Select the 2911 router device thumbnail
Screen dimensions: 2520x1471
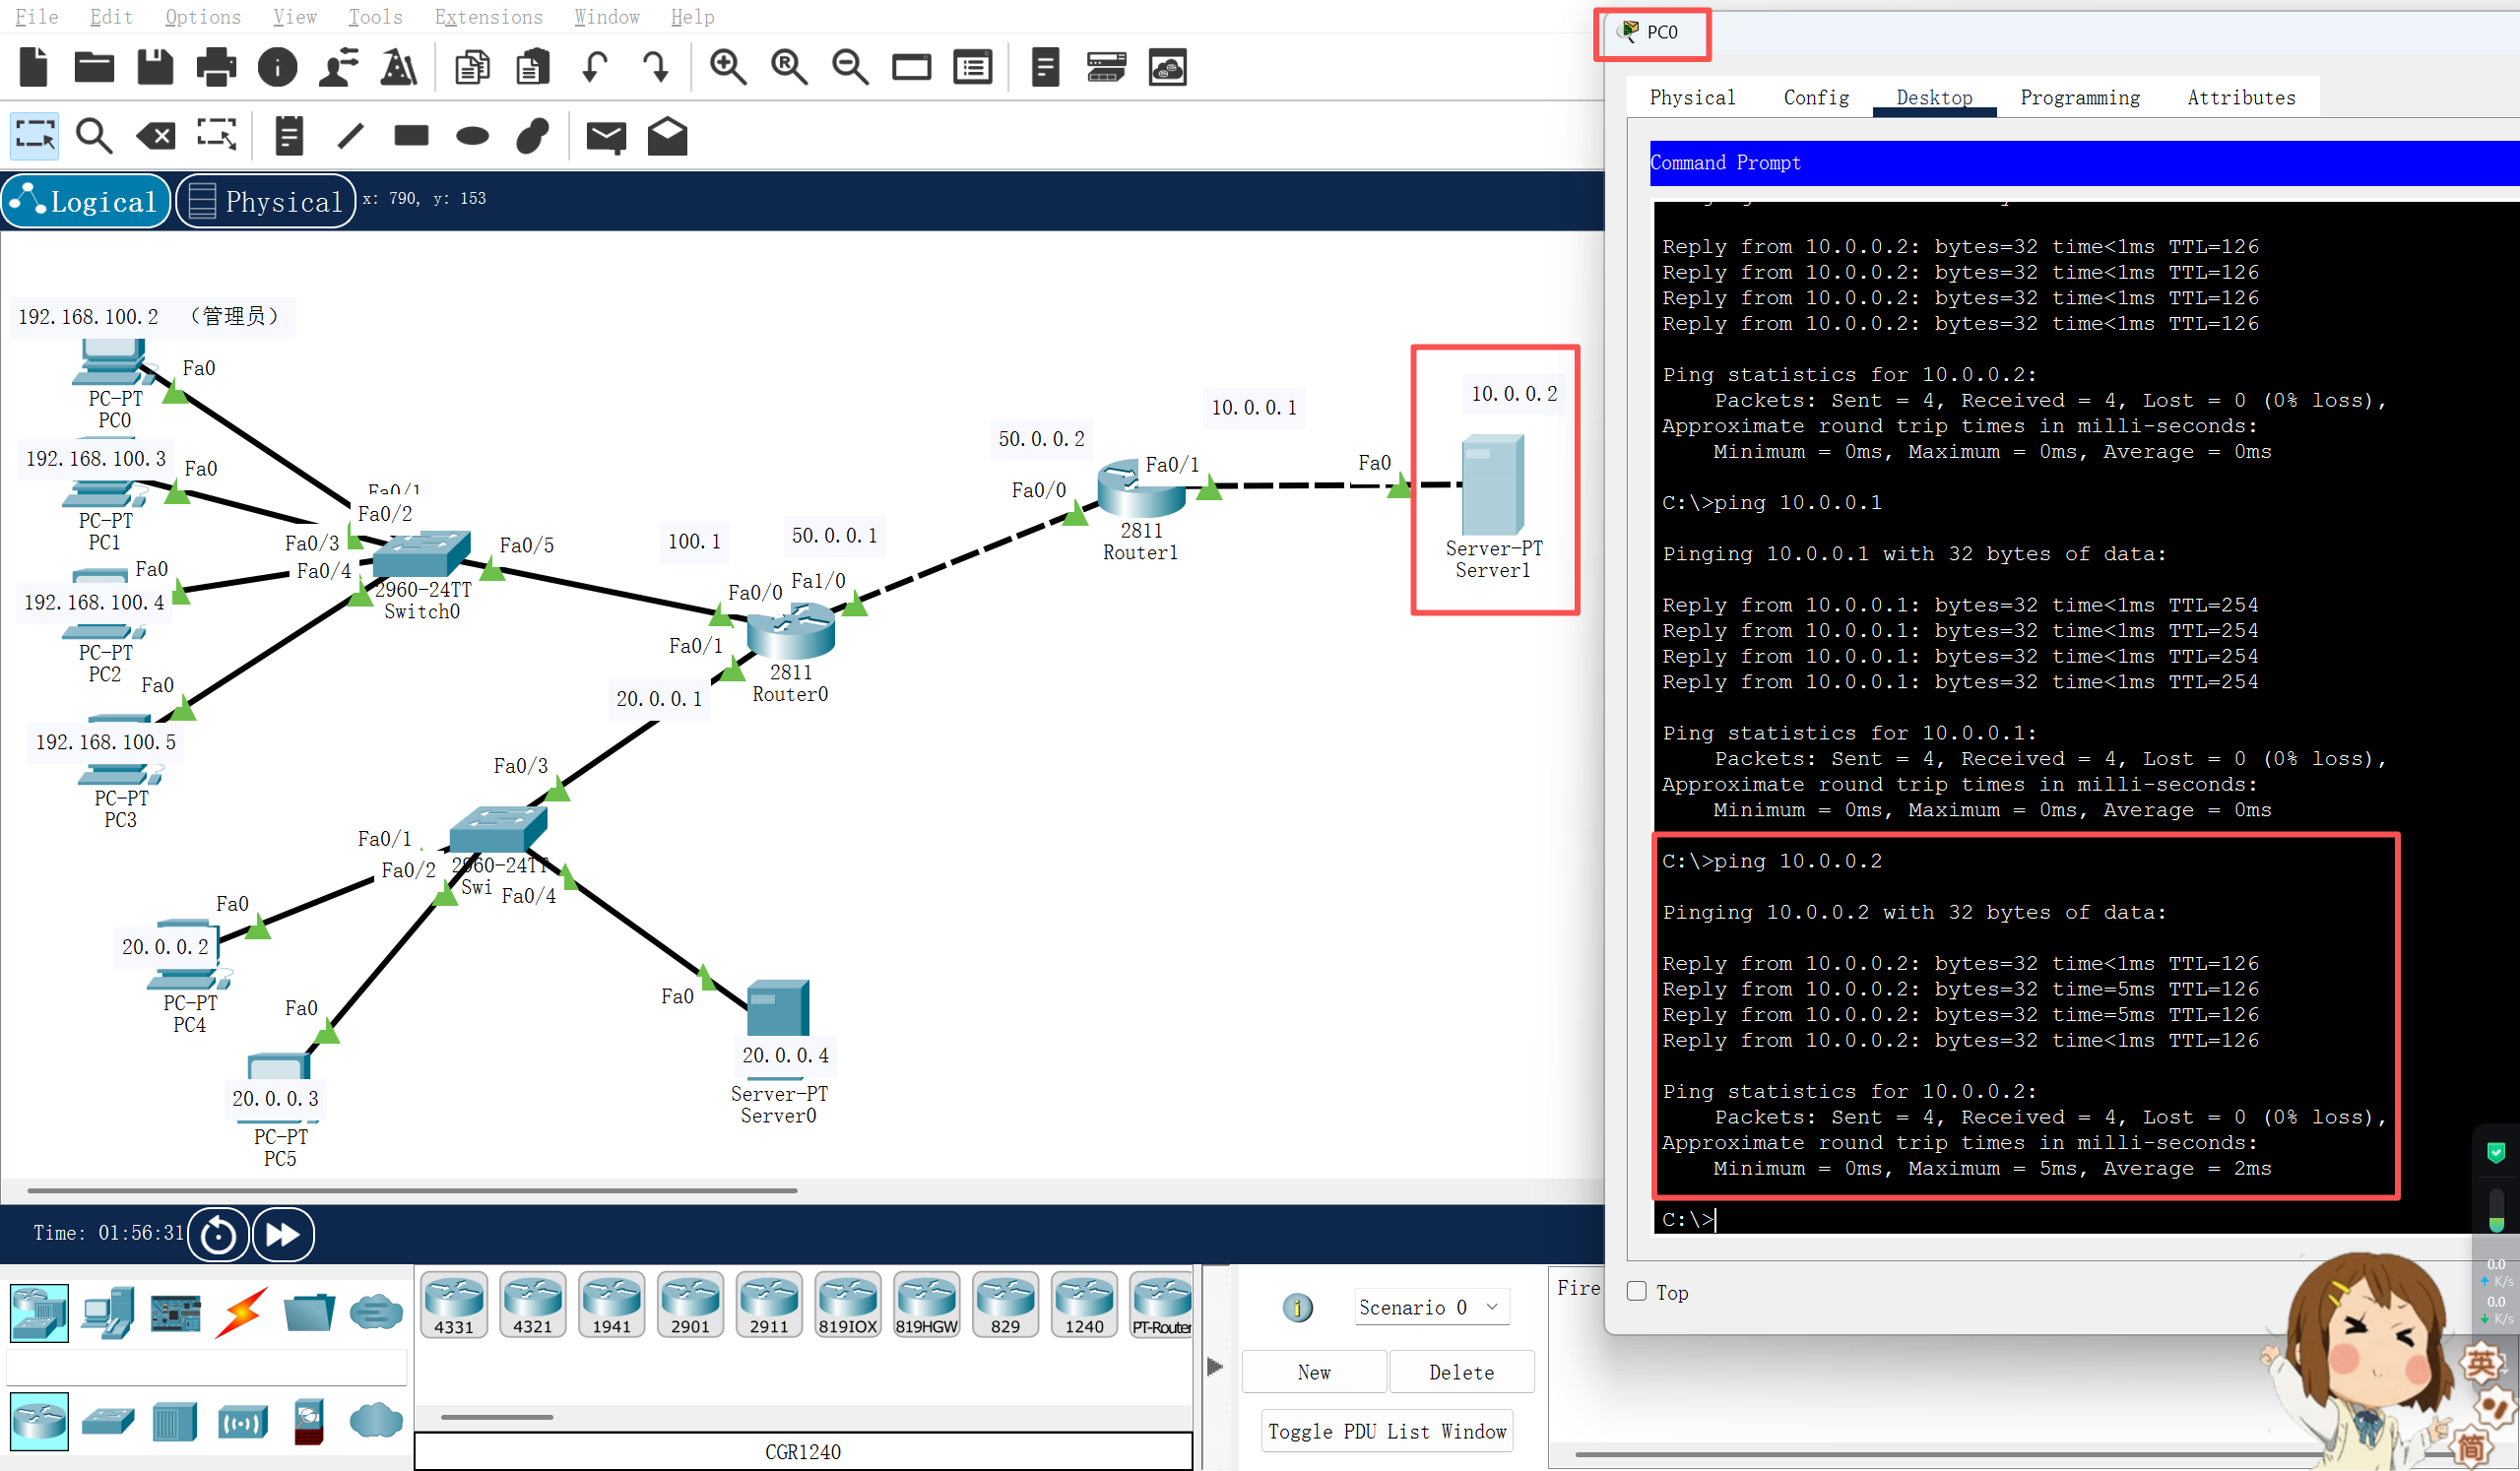769,1305
